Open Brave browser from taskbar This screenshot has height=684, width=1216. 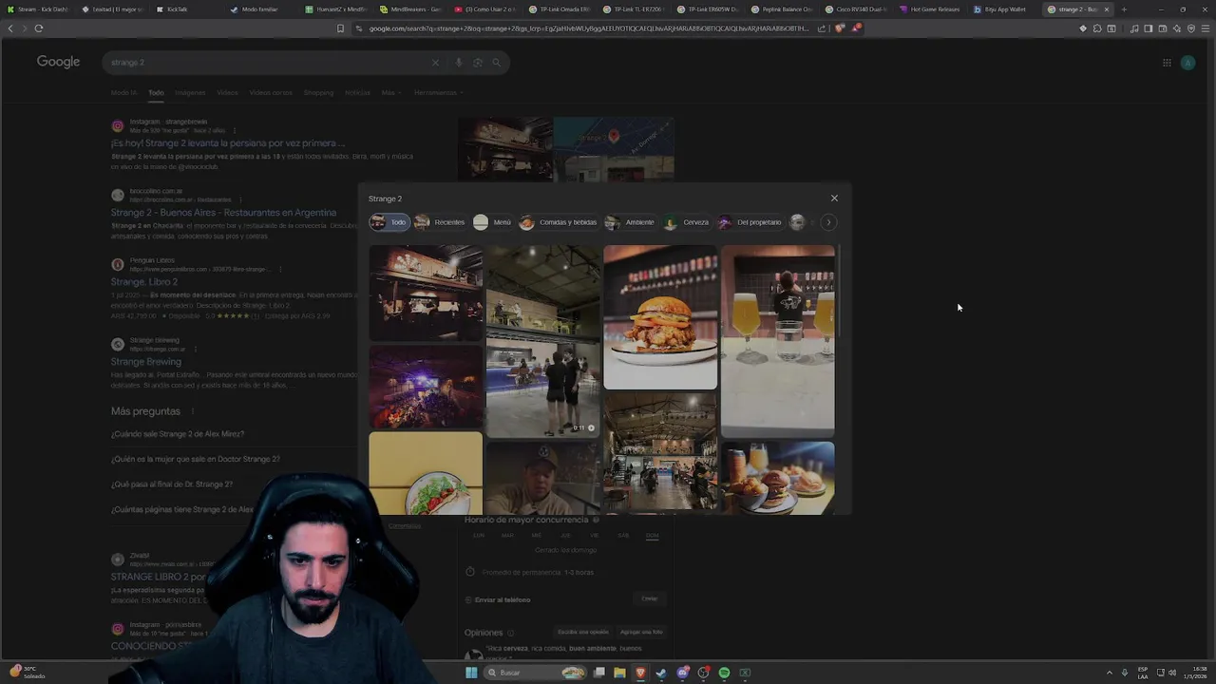pyautogui.click(x=640, y=673)
